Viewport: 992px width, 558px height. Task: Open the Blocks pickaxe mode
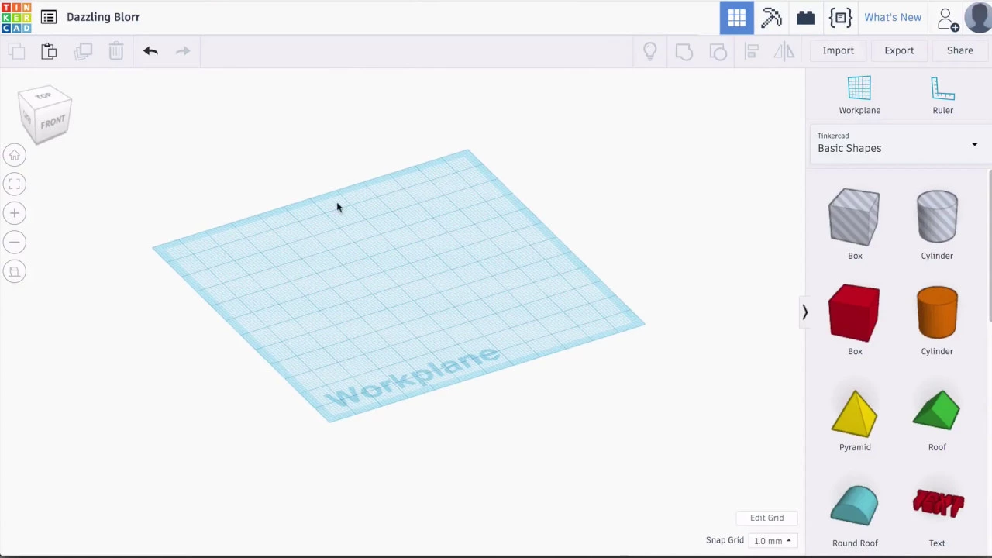(x=771, y=17)
